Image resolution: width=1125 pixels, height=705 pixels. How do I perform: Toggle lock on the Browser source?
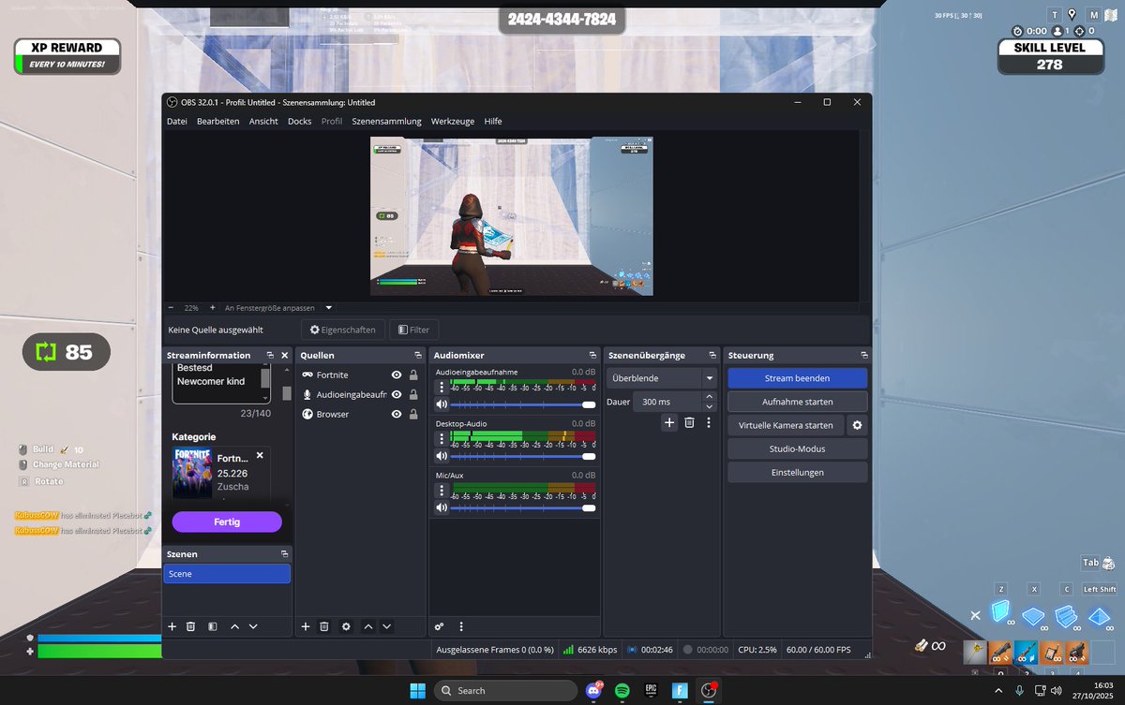[413, 414]
